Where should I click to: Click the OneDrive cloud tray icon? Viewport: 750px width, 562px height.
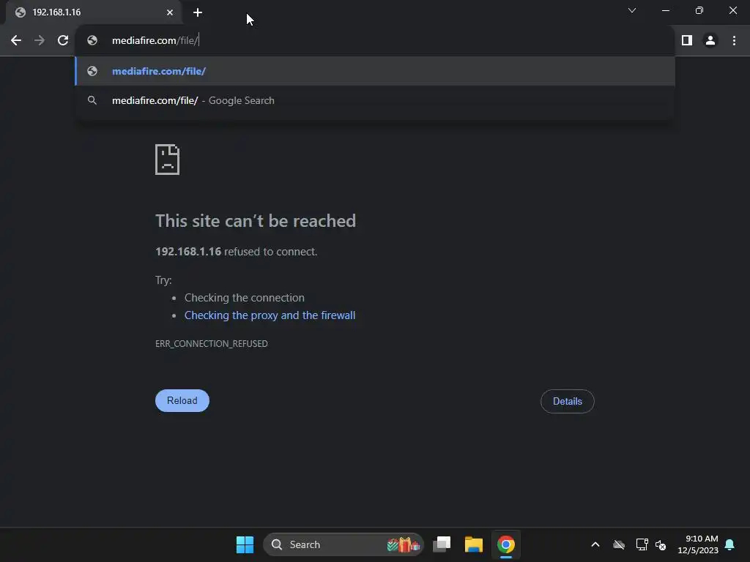(619, 544)
